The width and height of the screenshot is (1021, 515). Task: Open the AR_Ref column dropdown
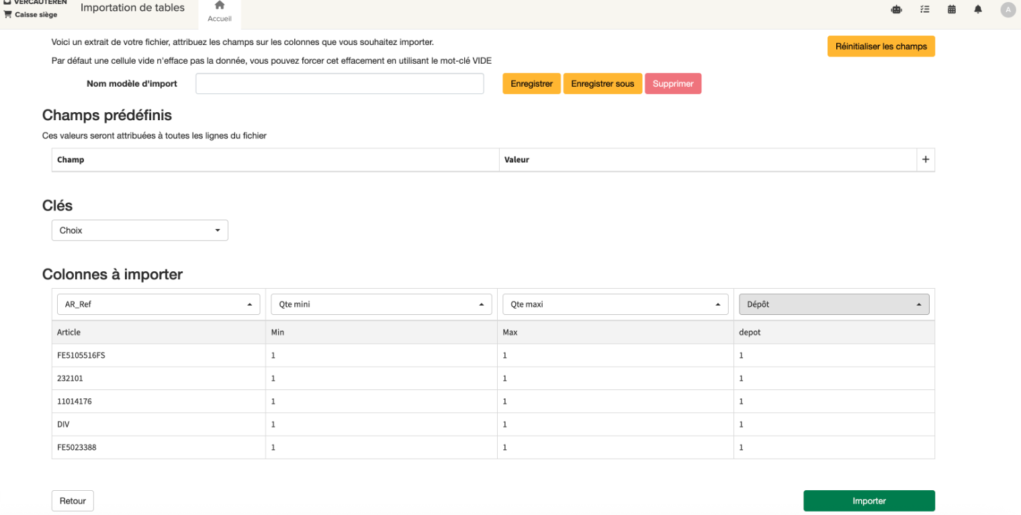[159, 304]
